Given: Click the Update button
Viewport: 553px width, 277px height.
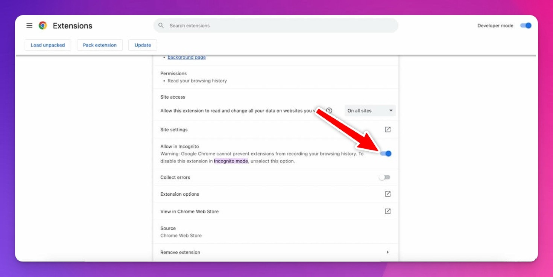Looking at the screenshot, I should [x=143, y=45].
